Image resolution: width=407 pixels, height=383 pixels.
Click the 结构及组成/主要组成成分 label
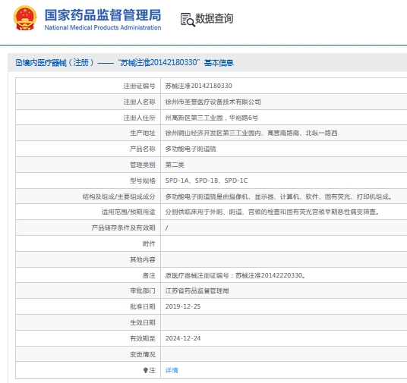119,196
